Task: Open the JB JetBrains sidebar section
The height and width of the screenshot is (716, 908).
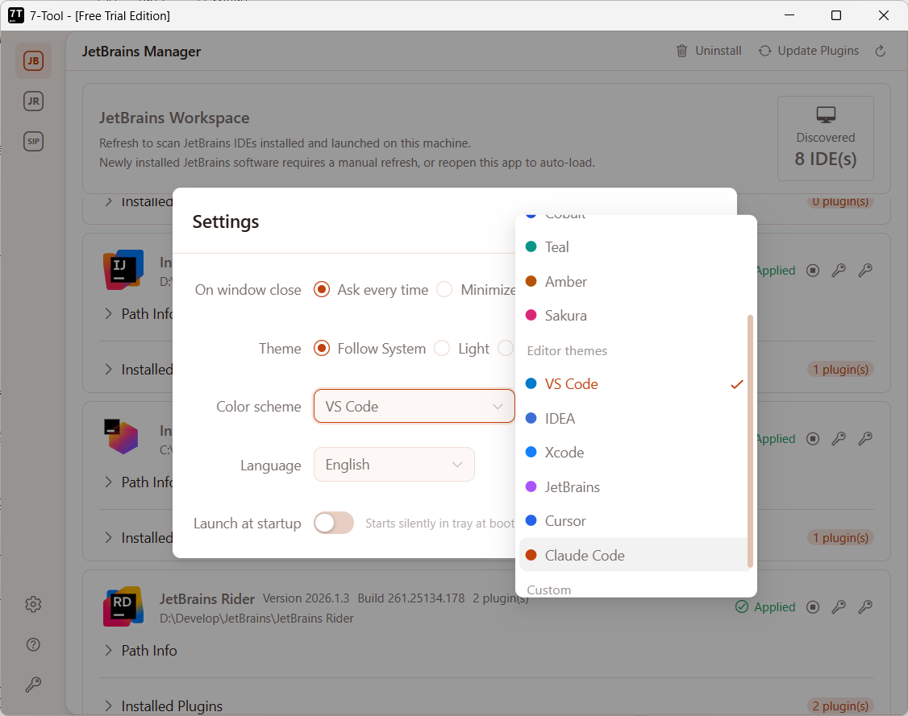Action: tap(33, 60)
